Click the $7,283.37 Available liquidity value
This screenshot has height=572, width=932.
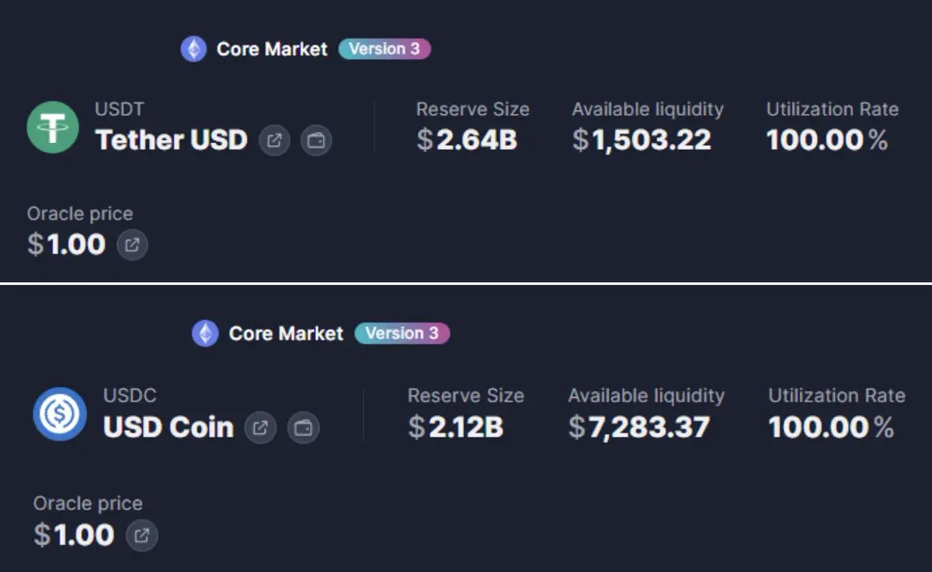click(638, 427)
